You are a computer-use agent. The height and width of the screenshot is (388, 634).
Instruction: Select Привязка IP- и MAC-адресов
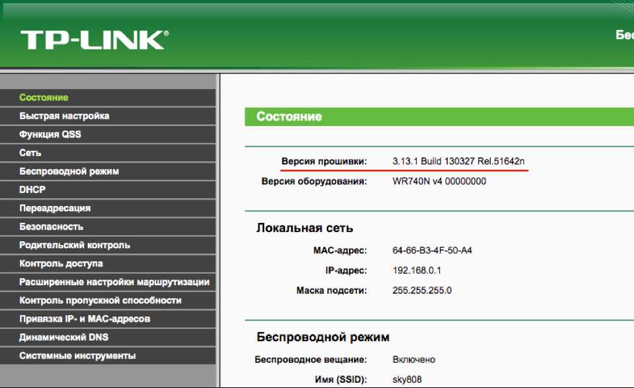point(107,318)
